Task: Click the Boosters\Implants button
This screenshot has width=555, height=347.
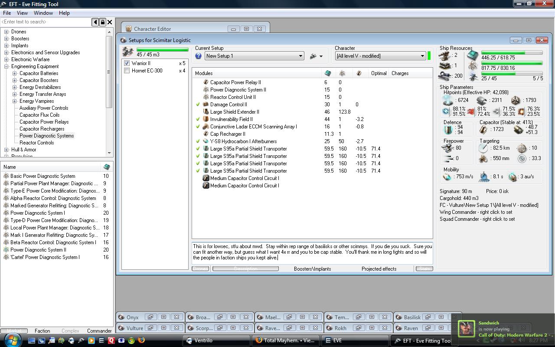Action: (x=312, y=269)
